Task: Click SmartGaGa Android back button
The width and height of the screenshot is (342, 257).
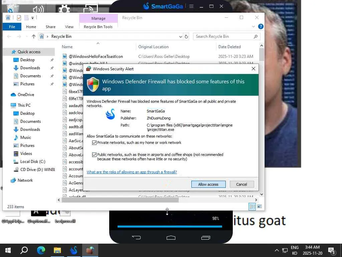Action: (136, 238)
